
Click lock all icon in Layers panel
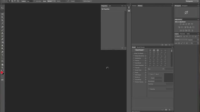(x=187, y=43)
